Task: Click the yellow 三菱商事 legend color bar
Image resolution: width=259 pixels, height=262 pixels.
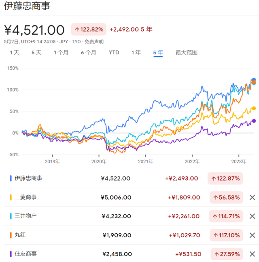Action: click(x=10, y=197)
